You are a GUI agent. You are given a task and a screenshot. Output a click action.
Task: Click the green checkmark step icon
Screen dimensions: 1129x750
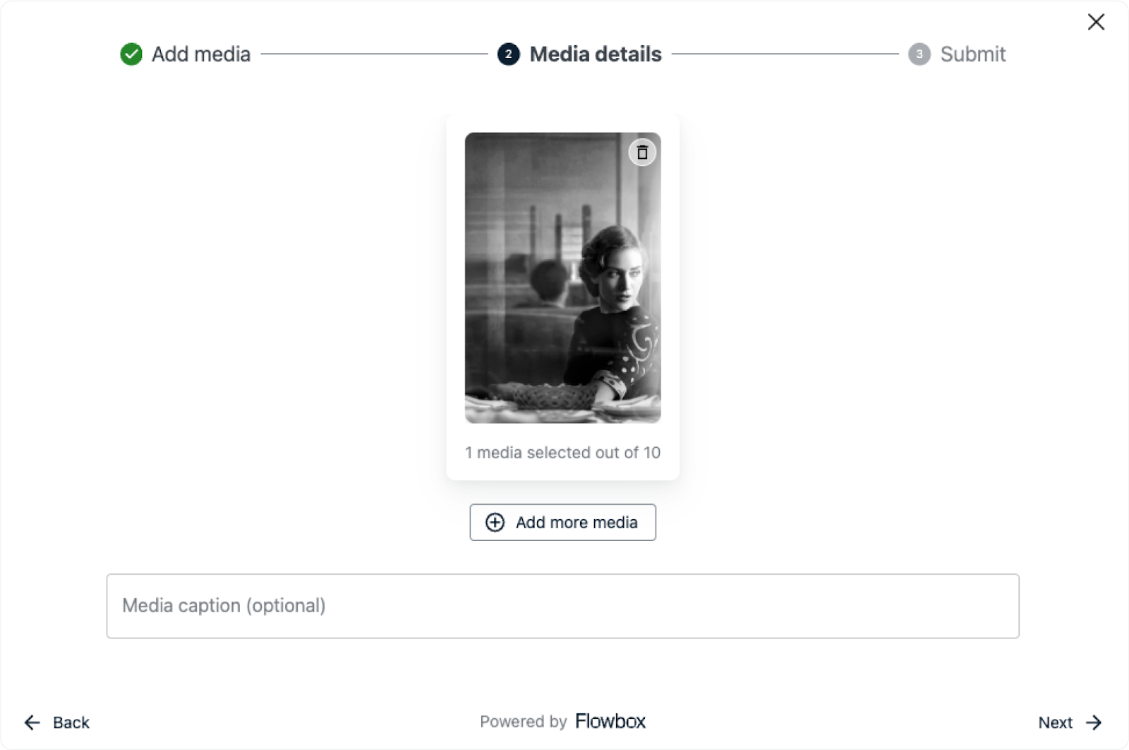131,54
